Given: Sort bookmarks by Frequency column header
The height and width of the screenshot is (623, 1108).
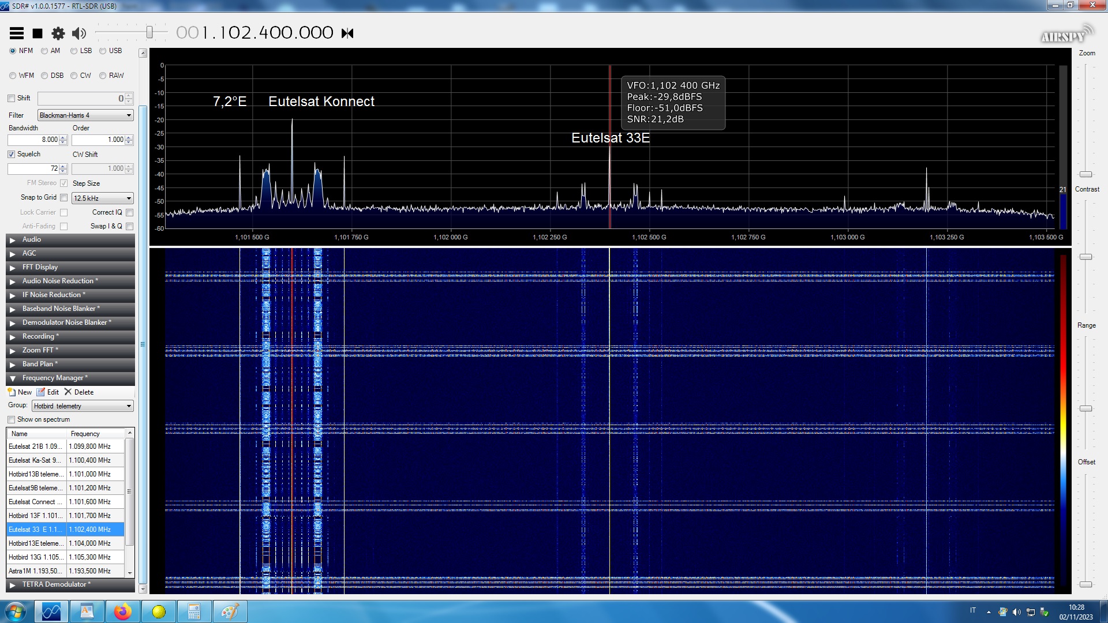Looking at the screenshot, I should [x=96, y=434].
